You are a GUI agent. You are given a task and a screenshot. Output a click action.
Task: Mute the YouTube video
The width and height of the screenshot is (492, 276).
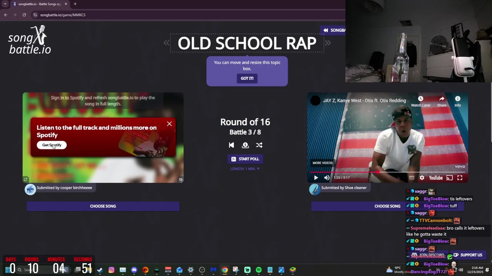327,178
